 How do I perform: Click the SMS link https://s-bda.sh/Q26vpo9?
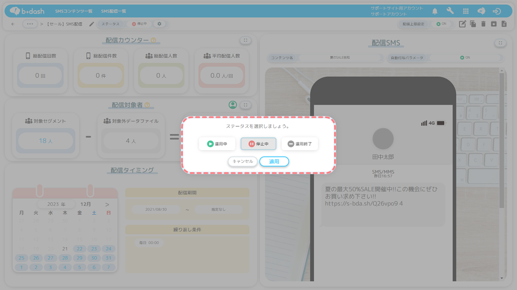coord(364,203)
